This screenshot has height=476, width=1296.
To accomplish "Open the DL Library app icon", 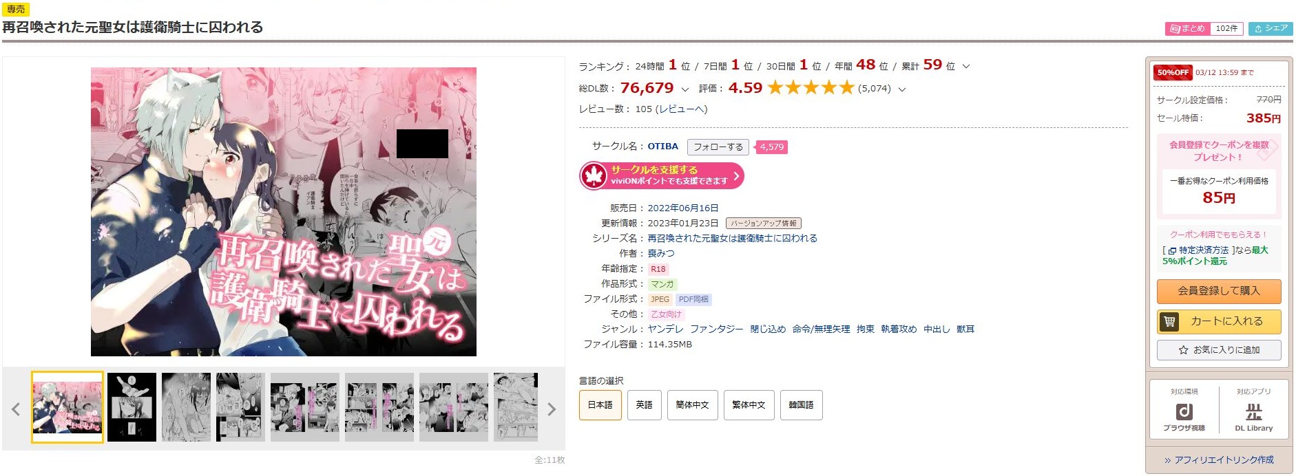I will pos(1253,412).
